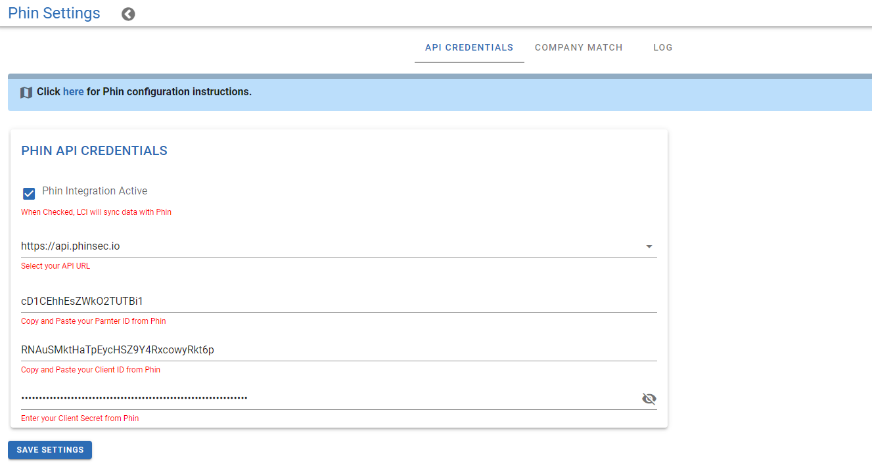Click into the Partner ID field
This screenshot has width=872, height=471.
pyautogui.click(x=339, y=301)
